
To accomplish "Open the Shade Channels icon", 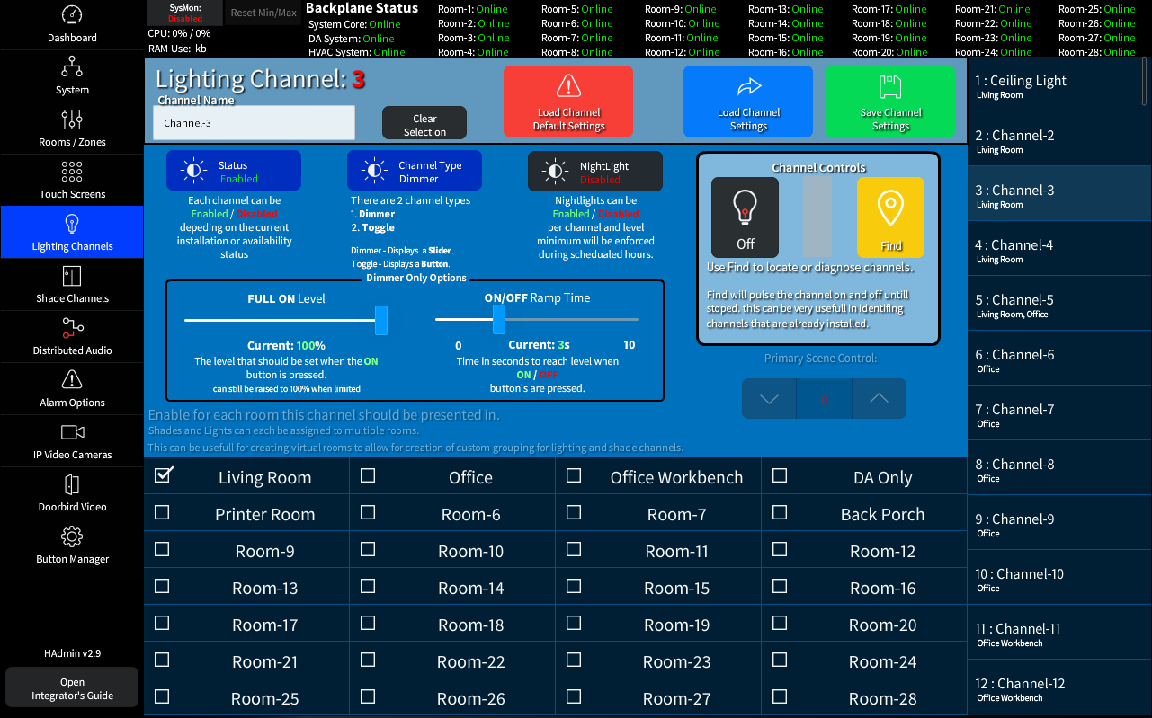I will (x=72, y=276).
